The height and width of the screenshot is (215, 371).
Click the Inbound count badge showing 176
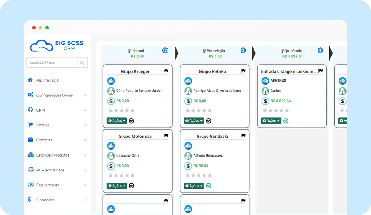(164, 50)
